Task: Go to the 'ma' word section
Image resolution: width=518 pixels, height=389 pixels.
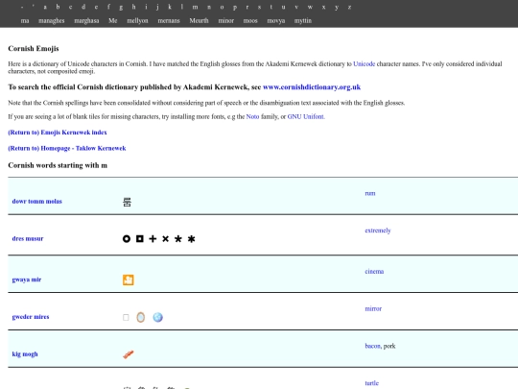Action: pyautogui.click(x=25, y=20)
